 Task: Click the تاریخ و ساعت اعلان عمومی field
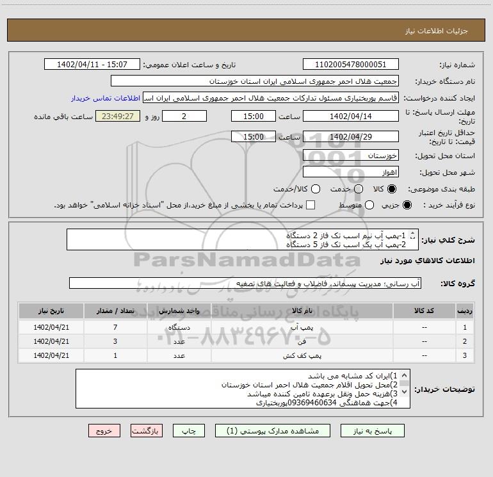coord(92,65)
